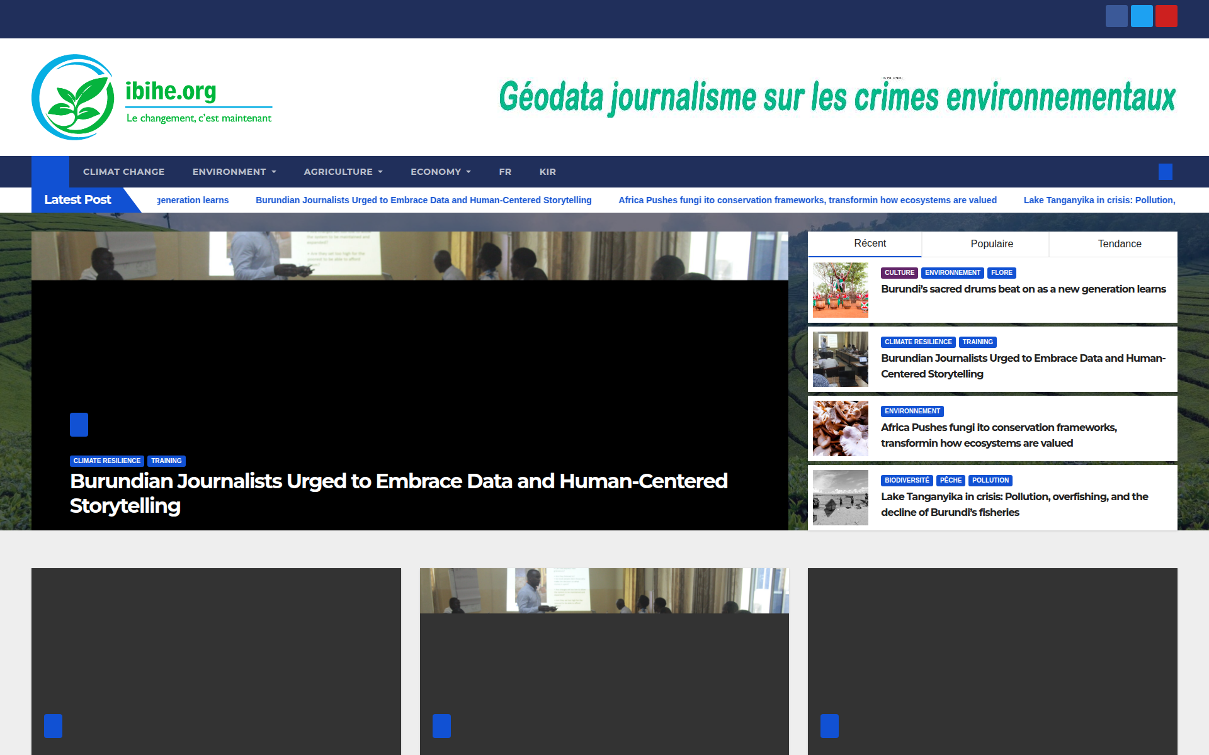The image size is (1209, 755).
Task: Open the blue Facebook social icon
Action: pos(1116,16)
